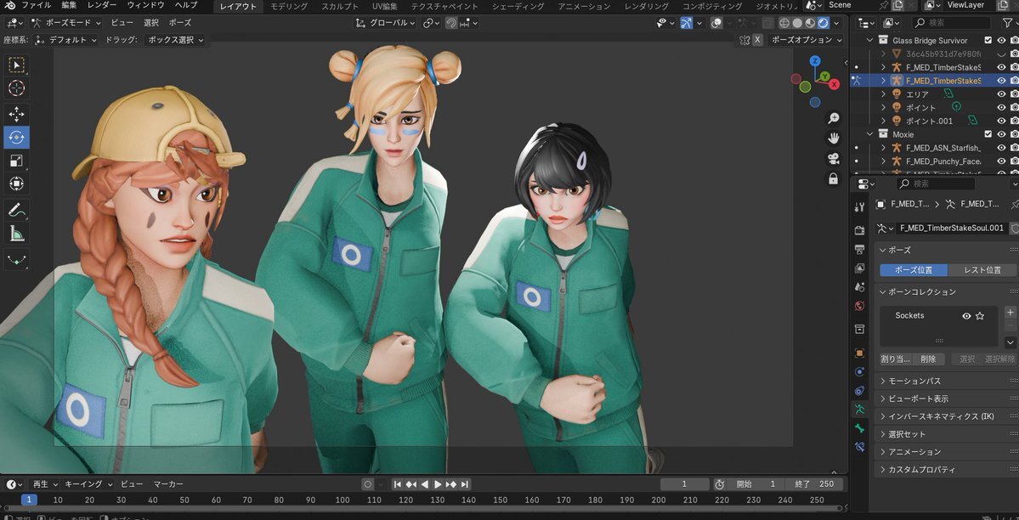
Task: Select the Breakdowner pose tool
Action: point(16,259)
